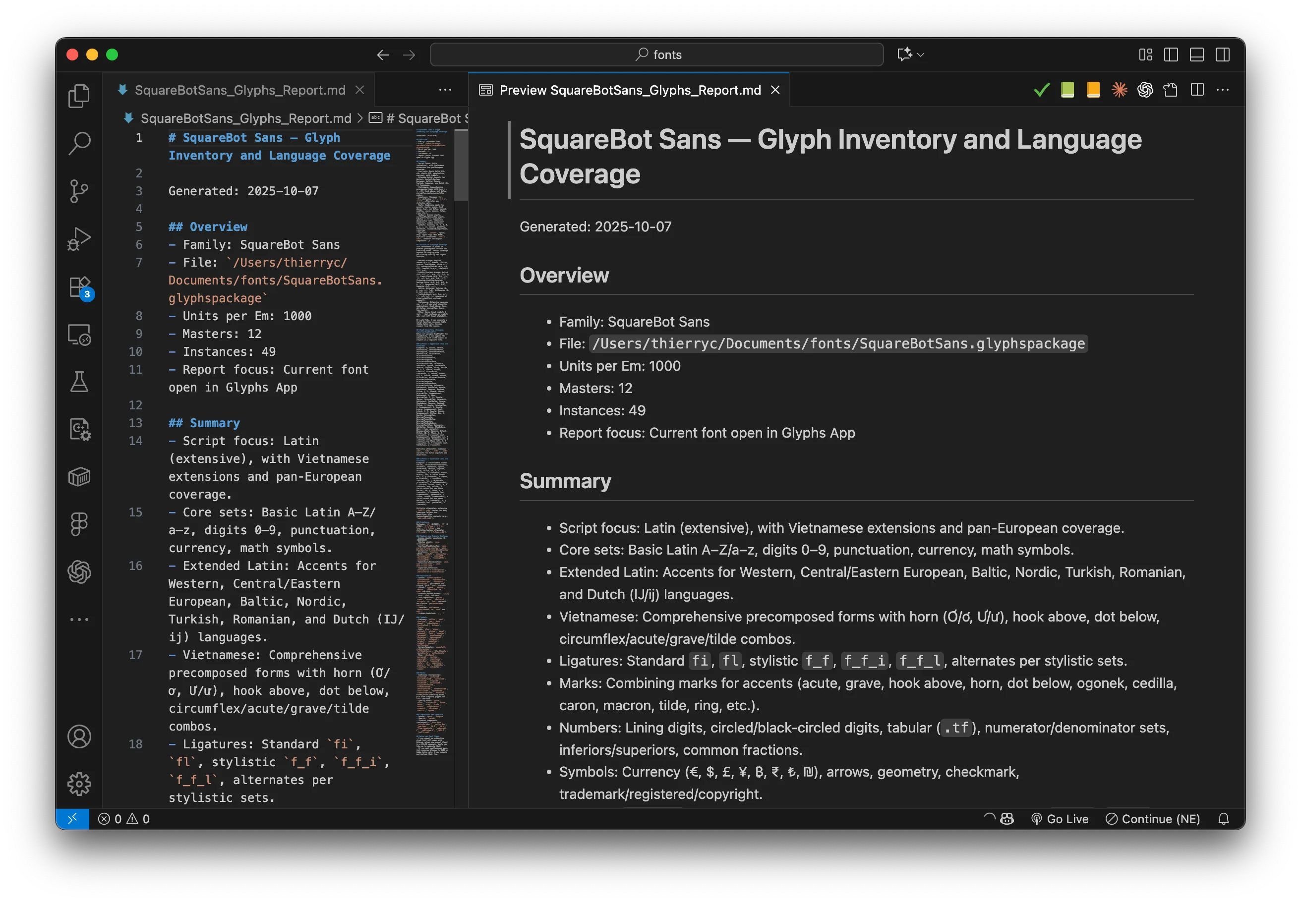Open Extensions view with badge 3
Screen dimensions: 1301x903
(x=79, y=287)
